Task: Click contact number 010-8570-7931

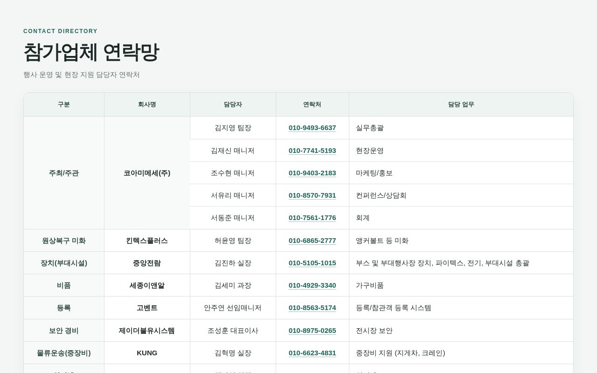Action: coord(312,195)
